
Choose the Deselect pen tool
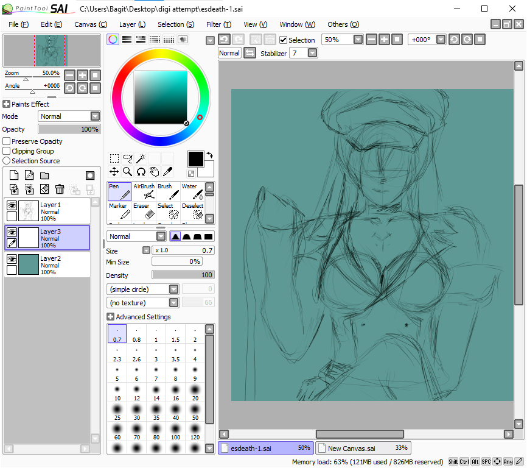coord(192,211)
